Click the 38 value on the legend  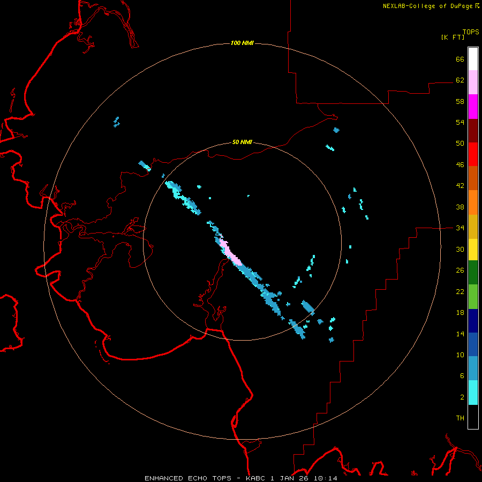click(460, 207)
